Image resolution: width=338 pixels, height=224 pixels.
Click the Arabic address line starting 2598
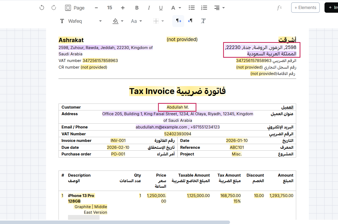click(261, 51)
